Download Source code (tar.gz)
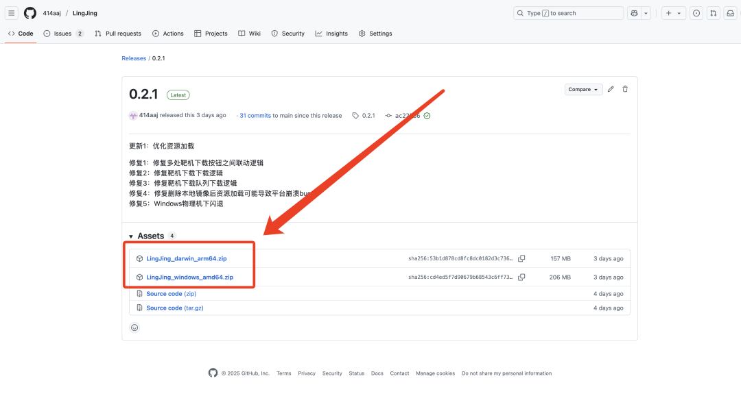The width and height of the screenshot is (741, 420). (175, 308)
